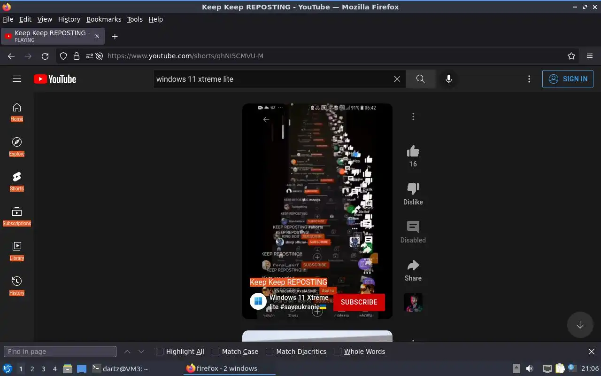
Task: Open the File menu
Action: [x=8, y=19]
